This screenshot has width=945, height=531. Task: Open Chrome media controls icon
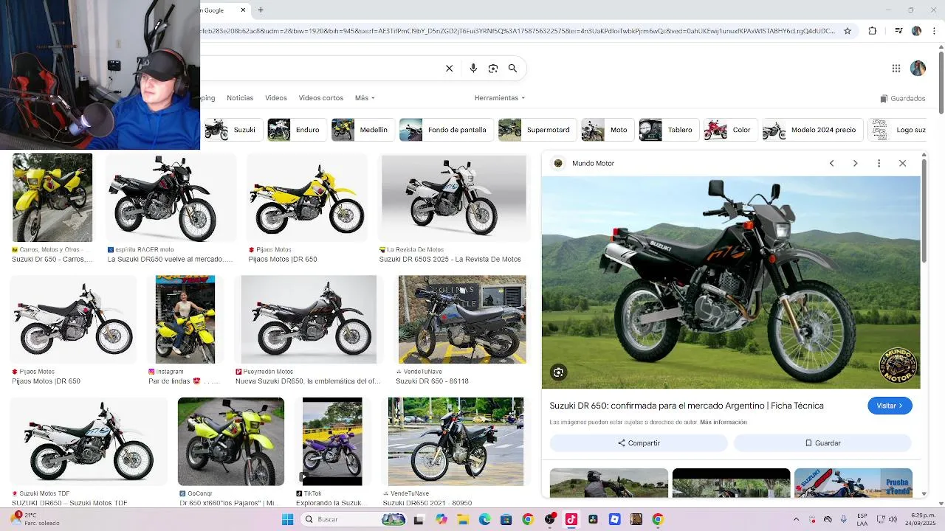[898, 31]
